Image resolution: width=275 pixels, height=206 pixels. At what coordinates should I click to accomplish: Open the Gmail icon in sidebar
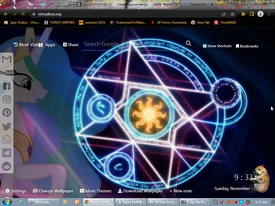point(6,59)
